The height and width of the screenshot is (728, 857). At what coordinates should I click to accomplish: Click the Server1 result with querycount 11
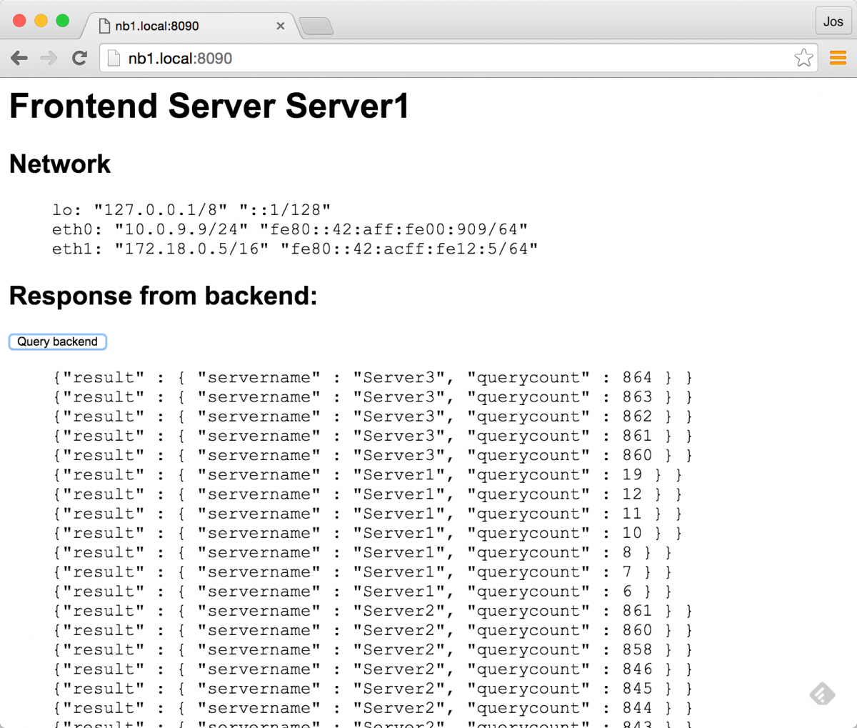coord(368,513)
